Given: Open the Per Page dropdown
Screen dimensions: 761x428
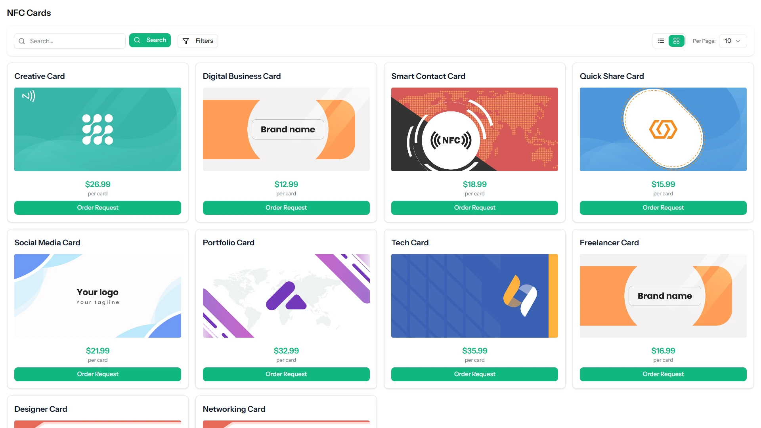Looking at the screenshot, I should (732, 41).
